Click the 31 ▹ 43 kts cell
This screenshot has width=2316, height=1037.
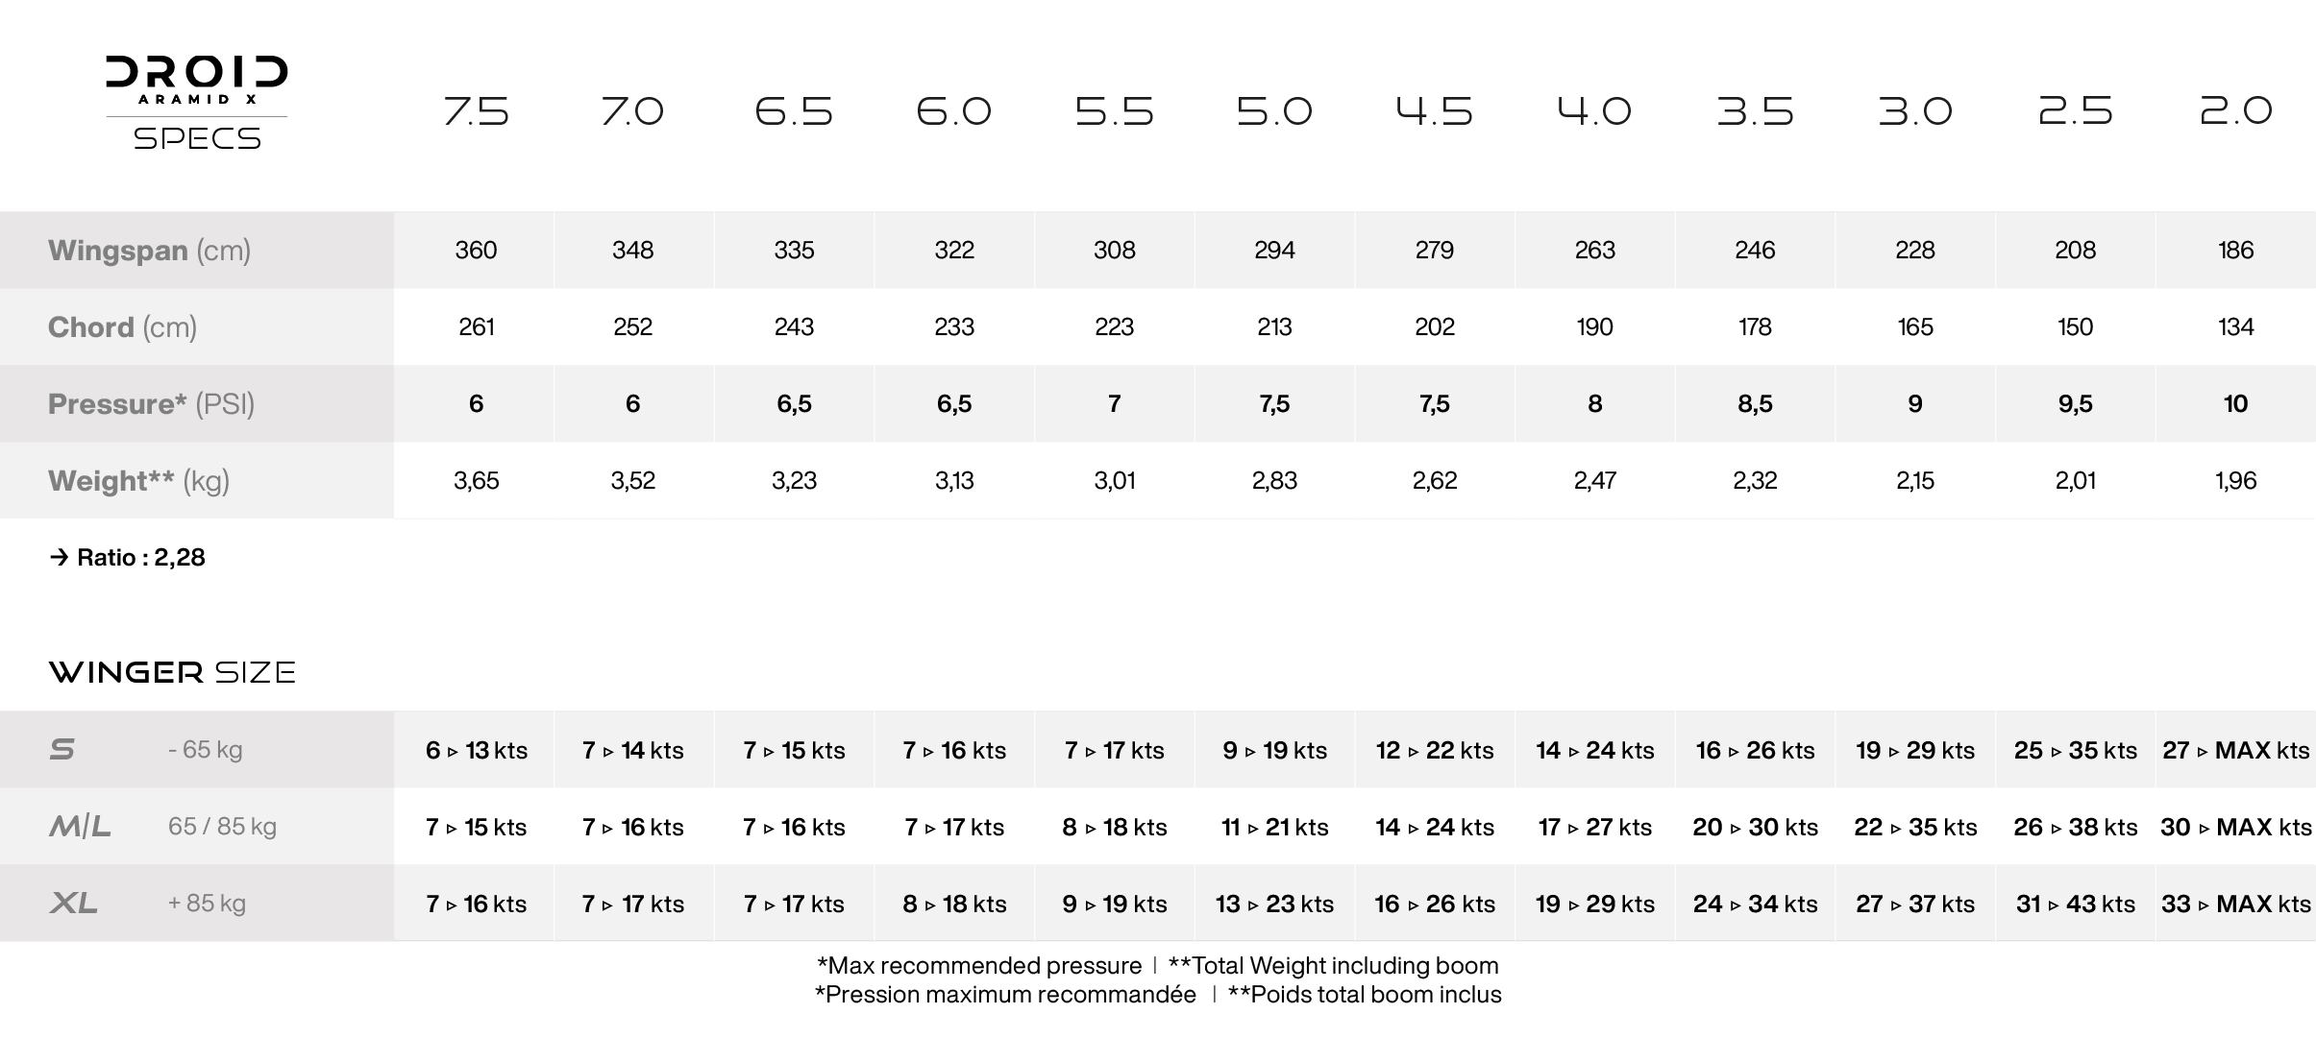(2075, 904)
